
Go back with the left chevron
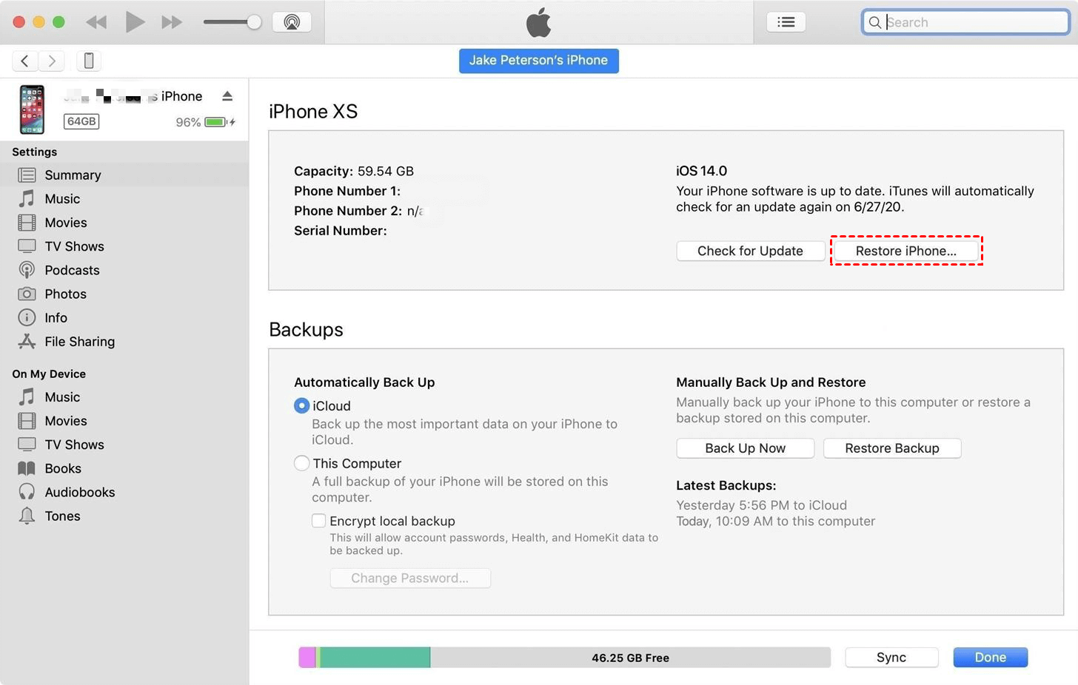[x=24, y=61]
